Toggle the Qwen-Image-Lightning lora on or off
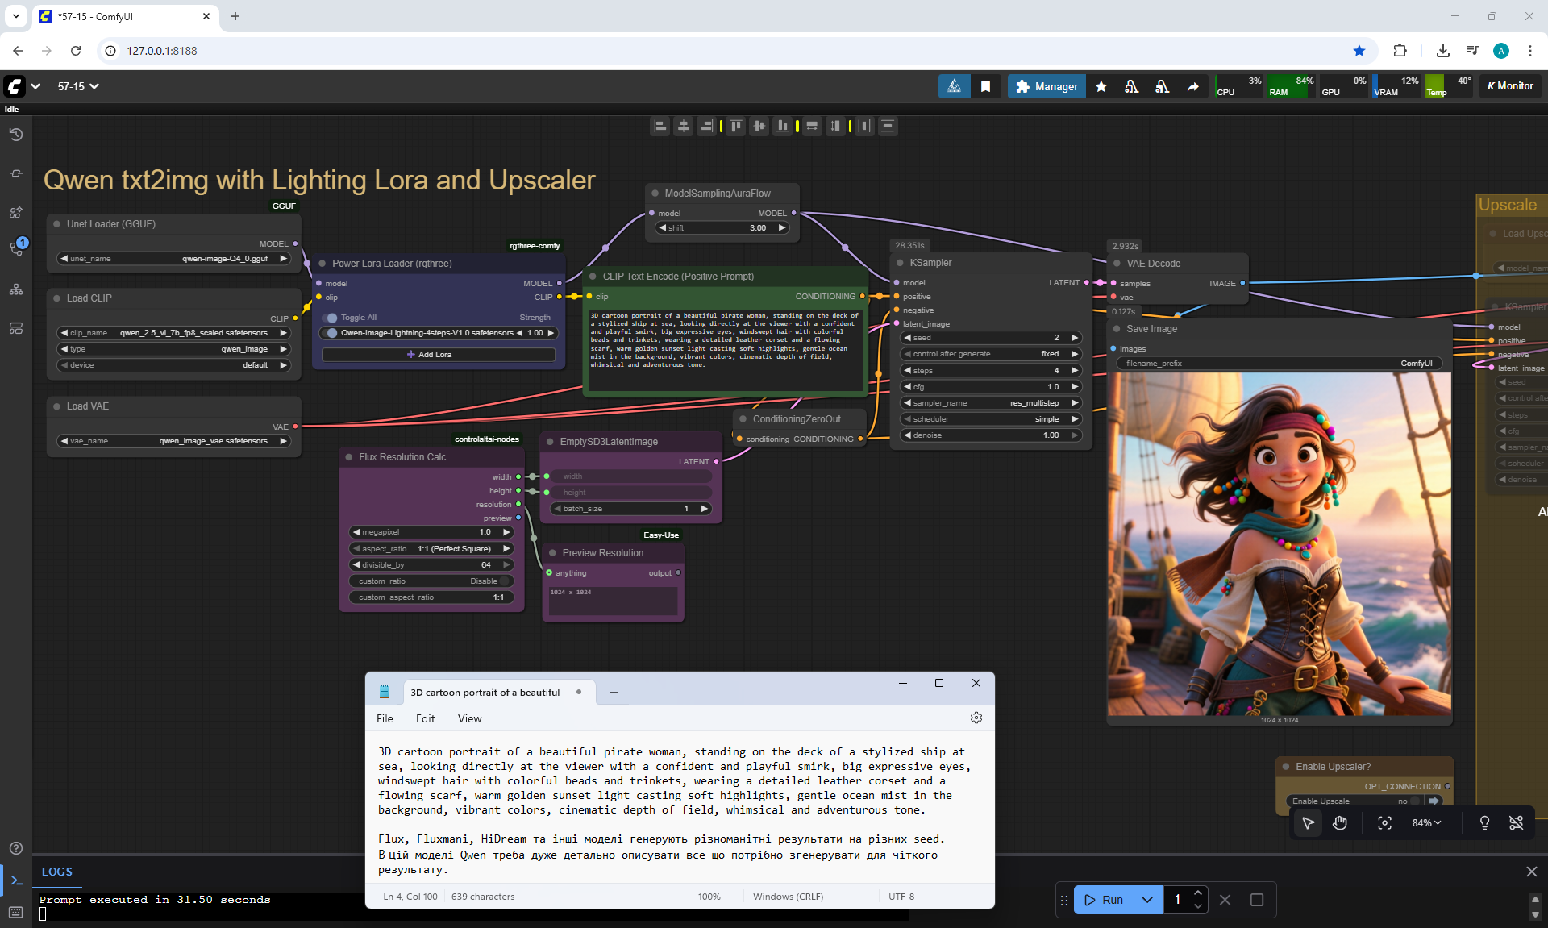The image size is (1548, 928). click(331, 333)
